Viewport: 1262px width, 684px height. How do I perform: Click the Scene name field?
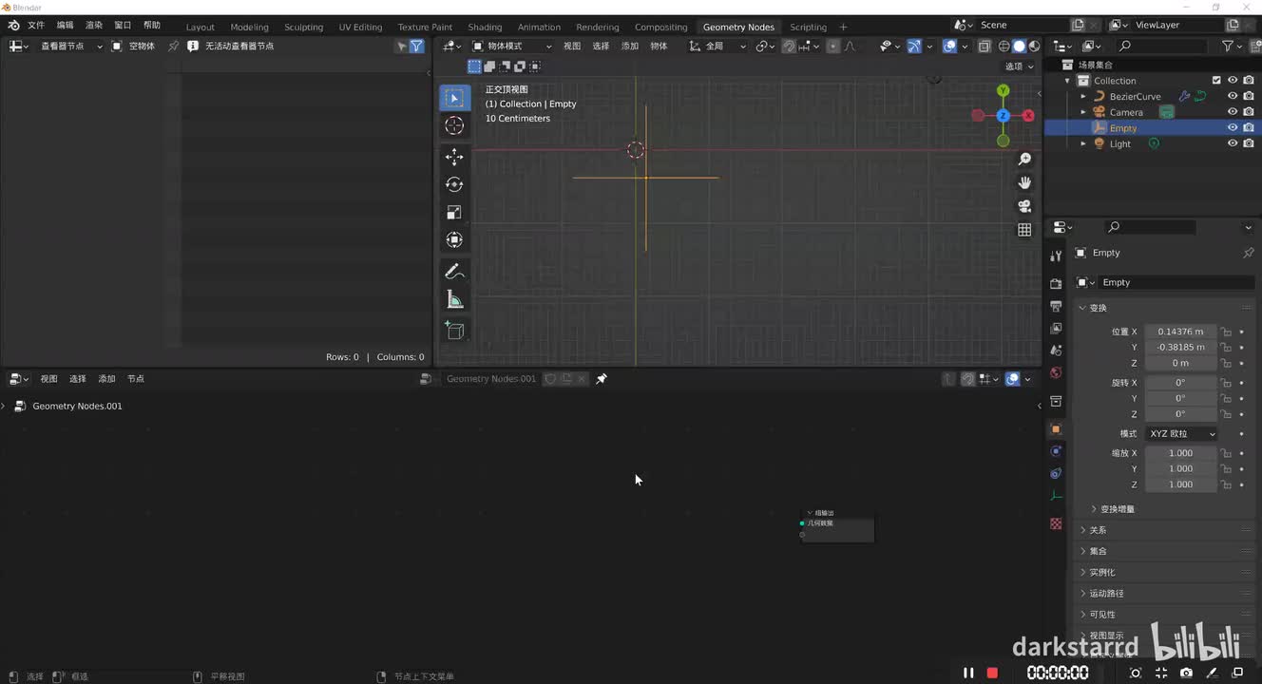(x=1022, y=26)
